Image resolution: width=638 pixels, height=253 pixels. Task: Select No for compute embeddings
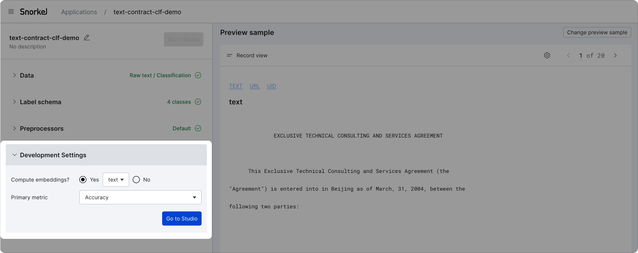[136, 180]
